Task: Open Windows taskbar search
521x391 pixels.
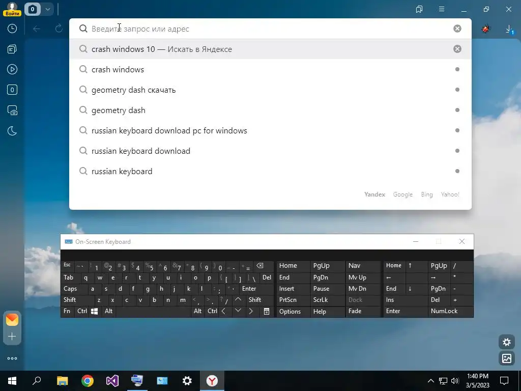Action: pyautogui.click(x=37, y=381)
